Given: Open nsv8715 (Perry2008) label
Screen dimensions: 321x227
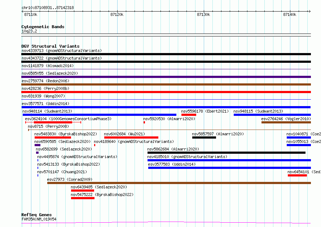Looking at the screenshot, I should (48, 126).
